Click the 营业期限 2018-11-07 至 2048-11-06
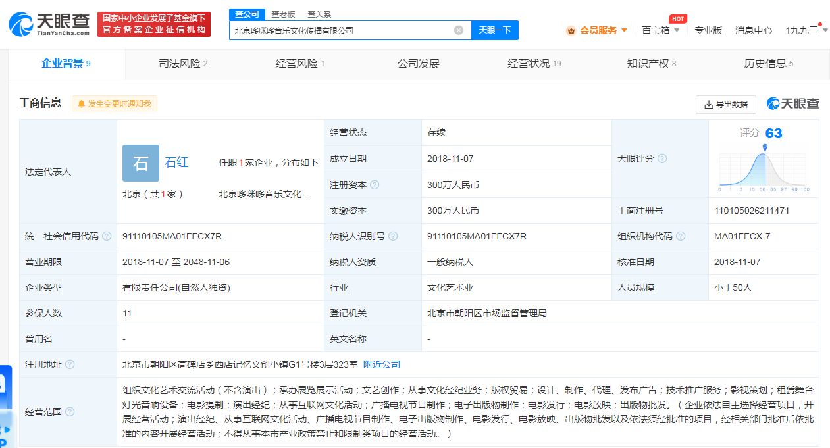 [x=176, y=262]
